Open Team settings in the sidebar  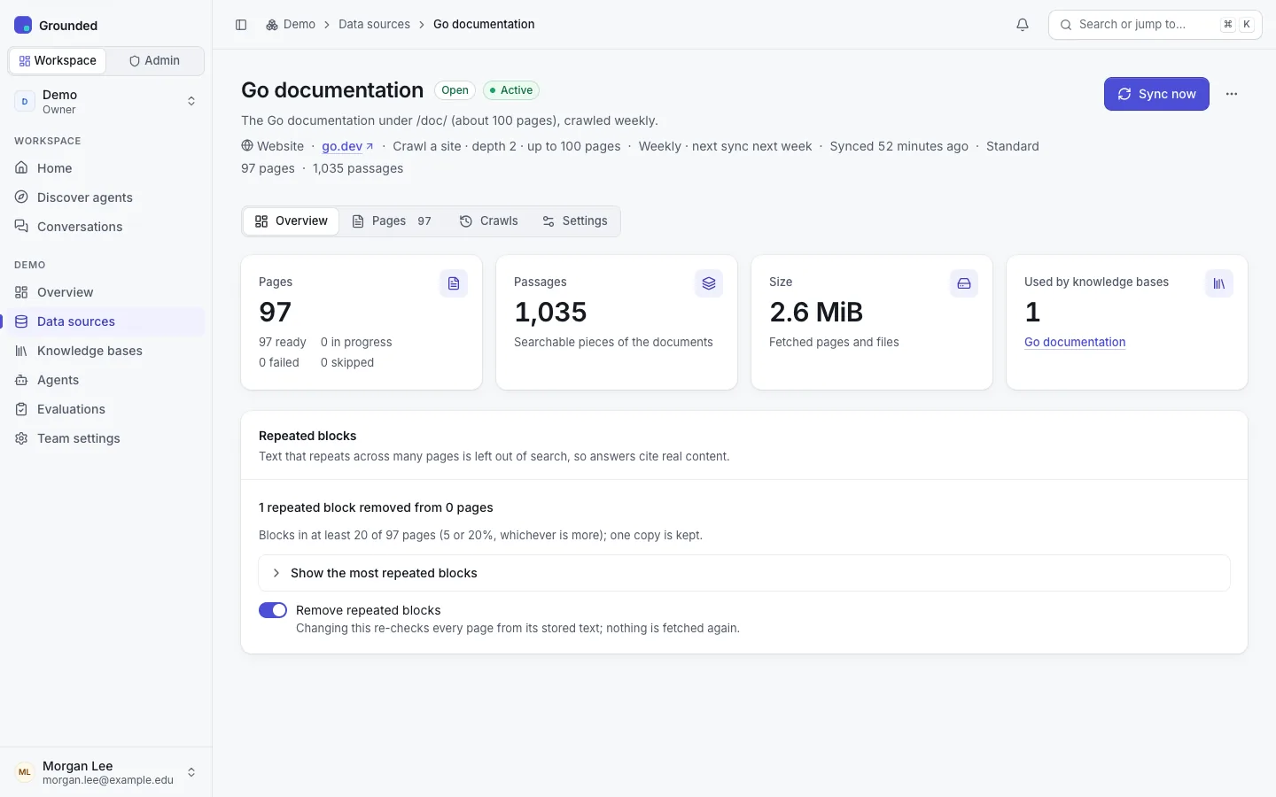click(106, 438)
